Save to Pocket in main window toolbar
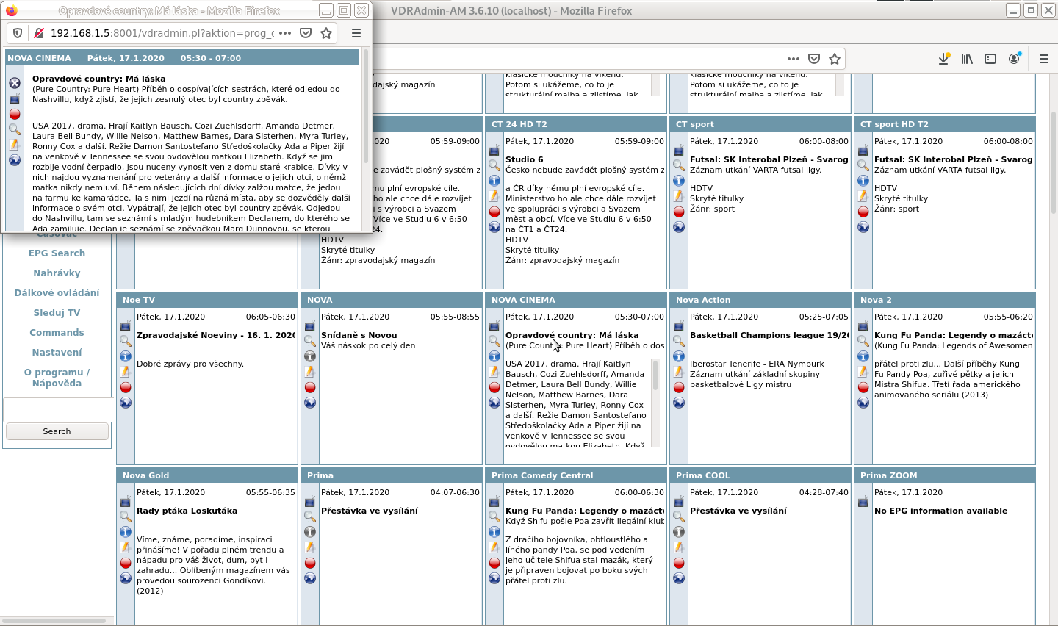Image resolution: width=1058 pixels, height=626 pixels. [x=814, y=59]
